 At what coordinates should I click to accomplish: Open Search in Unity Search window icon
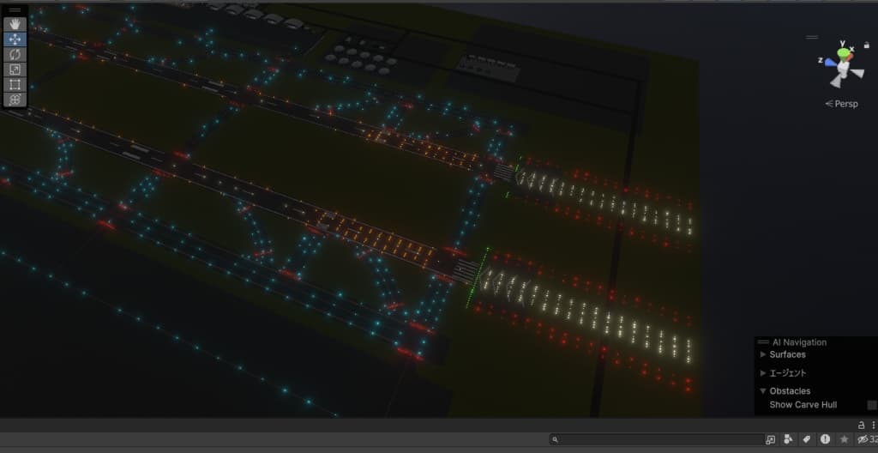771,439
